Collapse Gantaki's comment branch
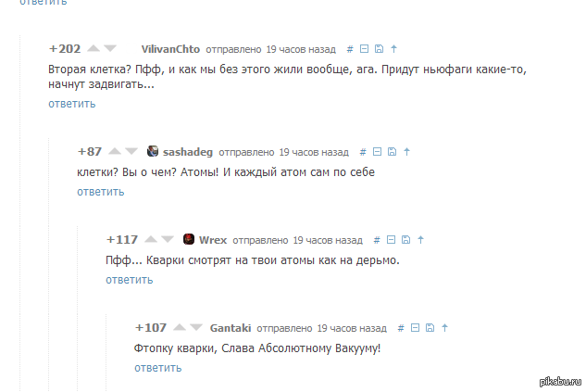Viewport: 586px width, 392px height. tap(416, 328)
